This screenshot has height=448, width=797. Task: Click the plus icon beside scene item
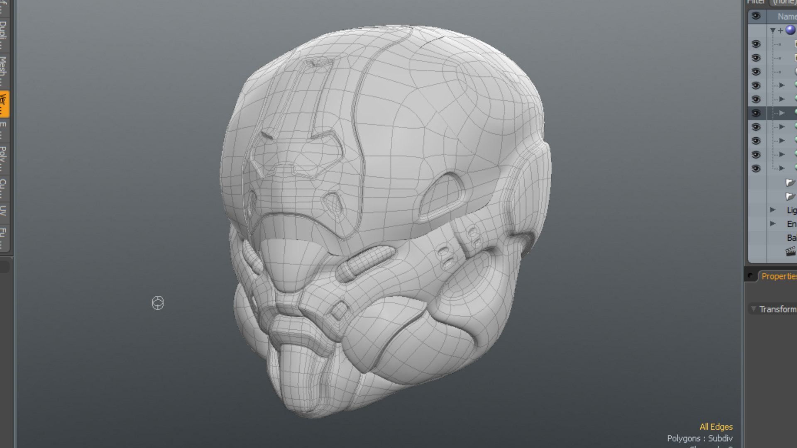point(780,31)
